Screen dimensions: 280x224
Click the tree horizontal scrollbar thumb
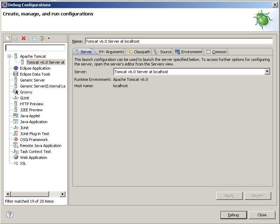(30, 194)
